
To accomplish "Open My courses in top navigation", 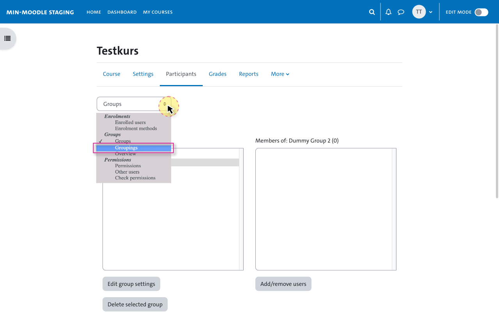I will point(157,12).
